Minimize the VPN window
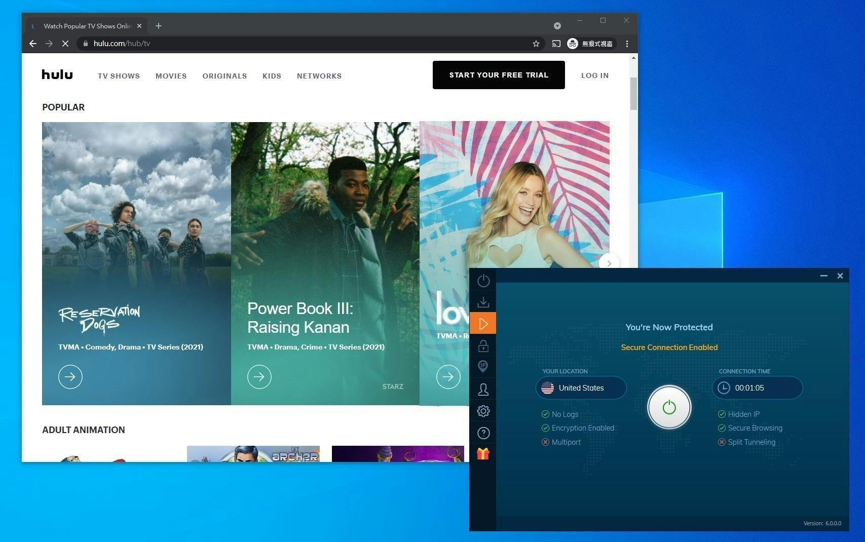 pyautogui.click(x=823, y=276)
